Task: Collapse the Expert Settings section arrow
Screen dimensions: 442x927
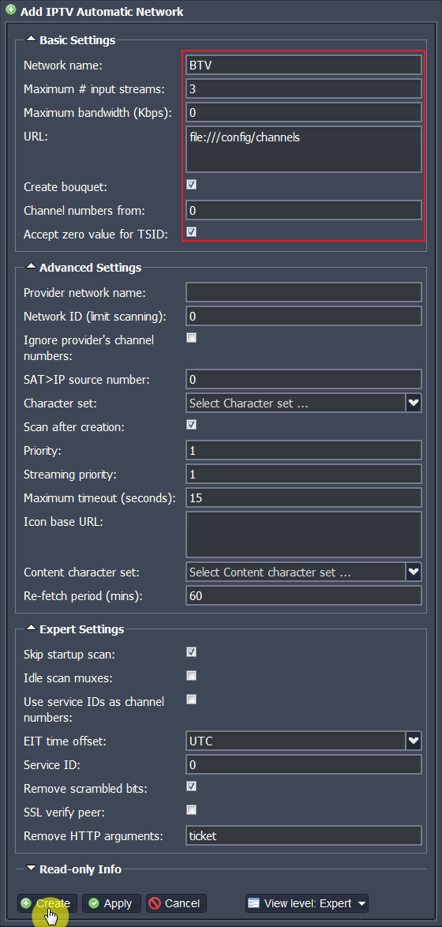Action: coord(32,629)
